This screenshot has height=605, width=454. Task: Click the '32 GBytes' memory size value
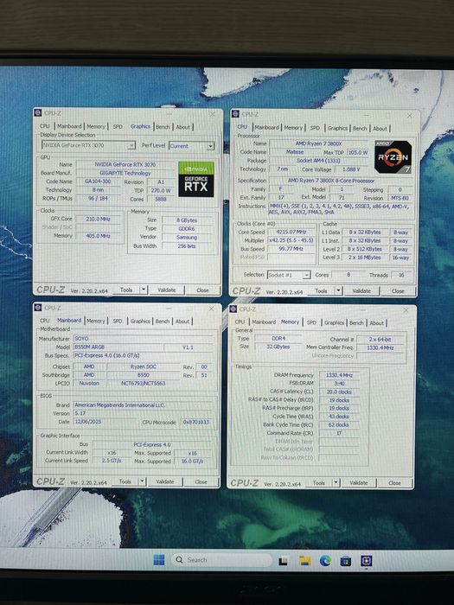(x=278, y=347)
